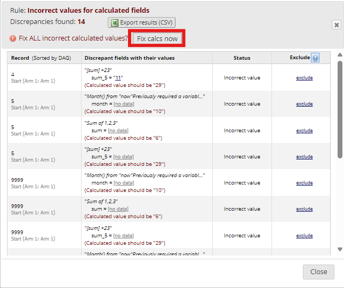The image size is (344, 288).
Task: Open the sum_5 value "11" for record 4
Action: 118,78
